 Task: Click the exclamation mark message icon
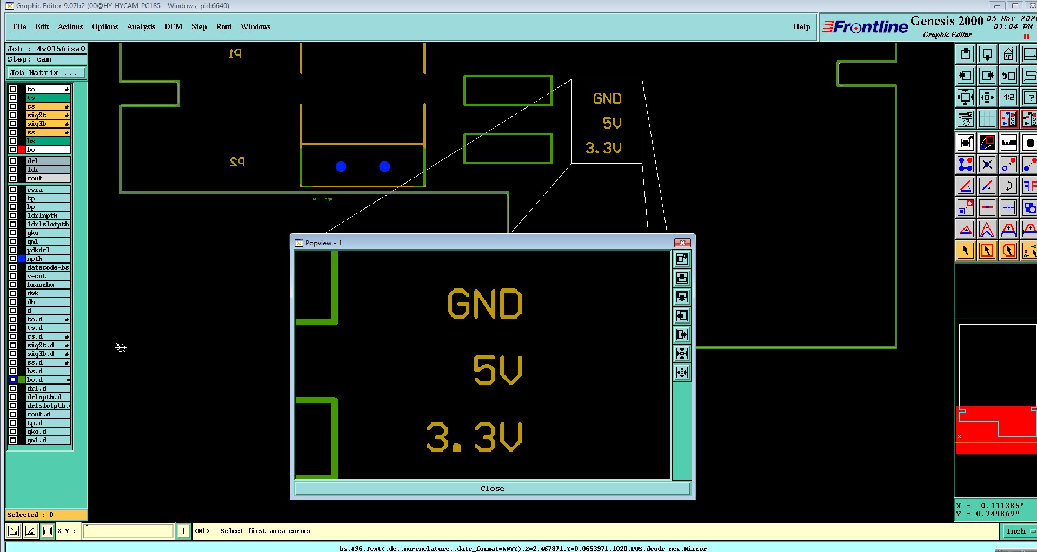[184, 531]
